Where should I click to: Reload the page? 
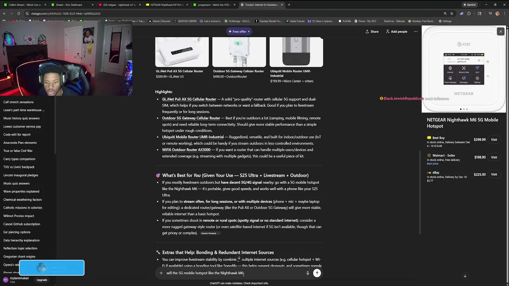click(x=18, y=14)
